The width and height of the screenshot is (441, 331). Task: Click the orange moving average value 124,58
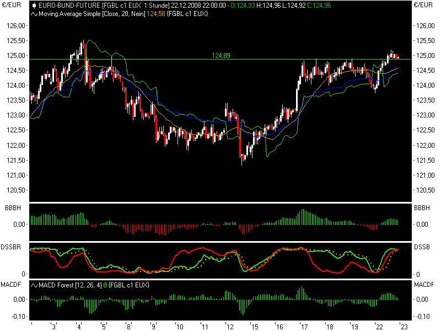(x=156, y=14)
